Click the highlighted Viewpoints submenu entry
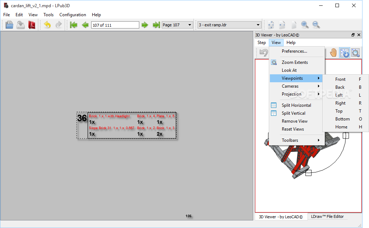 click(296, 78)
